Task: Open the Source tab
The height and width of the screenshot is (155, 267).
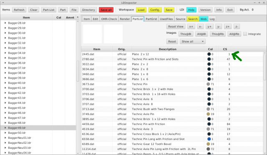Action: [x=181, y=19]
